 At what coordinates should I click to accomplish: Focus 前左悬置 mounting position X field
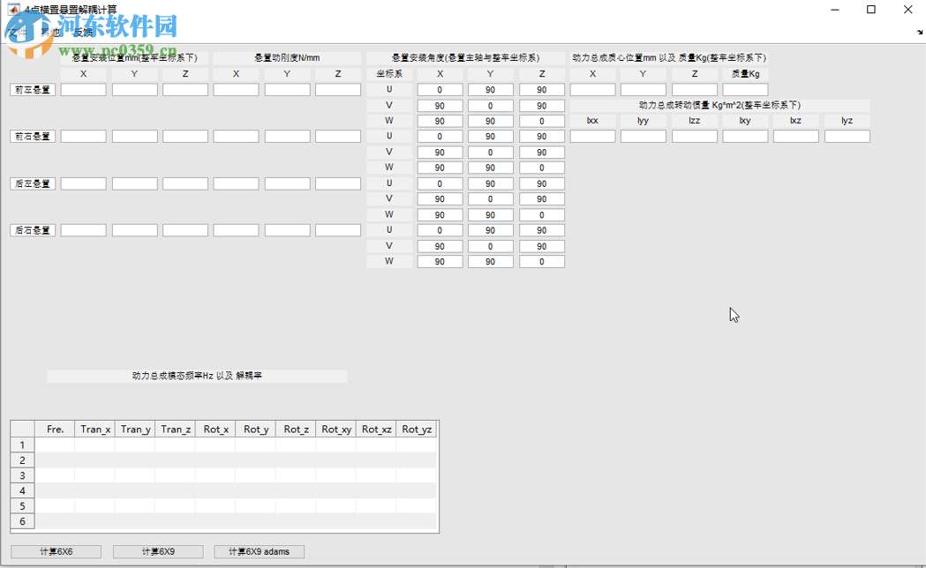coord(83,90)
